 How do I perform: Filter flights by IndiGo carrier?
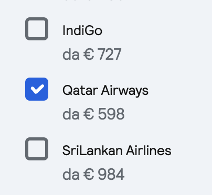[37, 29]
